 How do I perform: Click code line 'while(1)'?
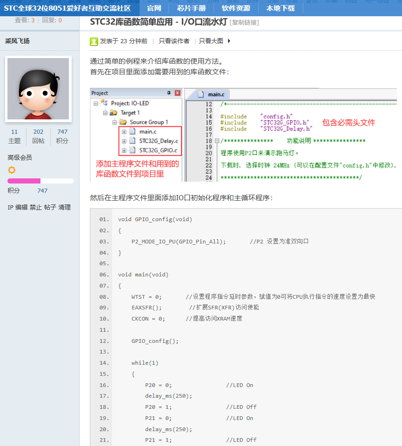(x=145, y=363)
